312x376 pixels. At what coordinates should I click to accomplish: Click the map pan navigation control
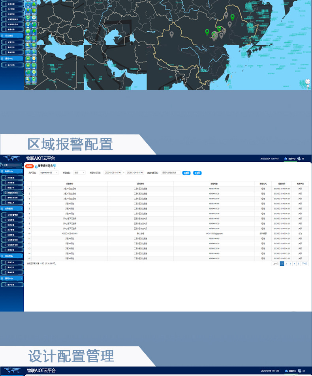(308, 82)
